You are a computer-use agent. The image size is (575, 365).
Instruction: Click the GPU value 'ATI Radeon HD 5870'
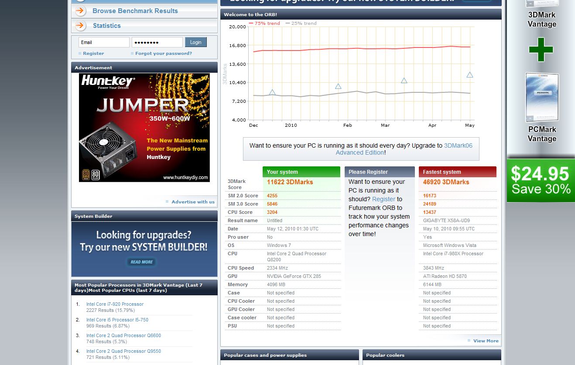pyautogui.click(x=445, y=277)
